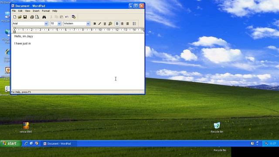Print the document using the printer icon
279x157 pixels.
click(x=32, y=17)
